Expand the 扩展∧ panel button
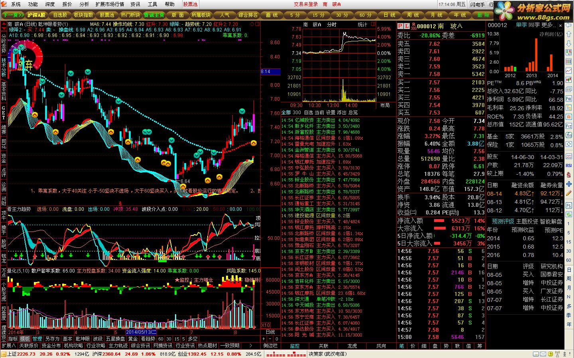 (8, 346)
